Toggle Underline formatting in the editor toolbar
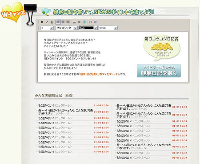This screenshot has width=200, height=164. click(52, 22)
